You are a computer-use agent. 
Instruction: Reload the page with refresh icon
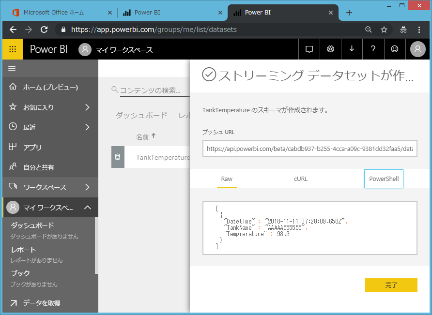44,30
